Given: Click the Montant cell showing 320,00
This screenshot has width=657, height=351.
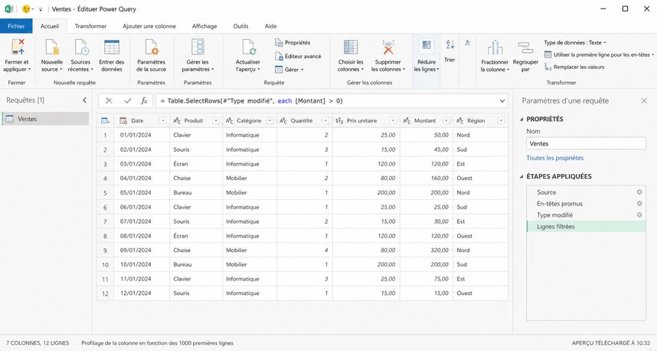Looking at the screenshot, I should tap(426, 251).
